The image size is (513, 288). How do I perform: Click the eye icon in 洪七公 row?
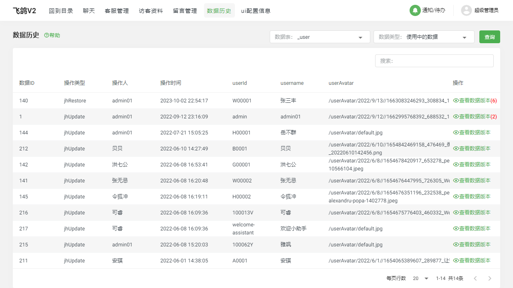456,165
